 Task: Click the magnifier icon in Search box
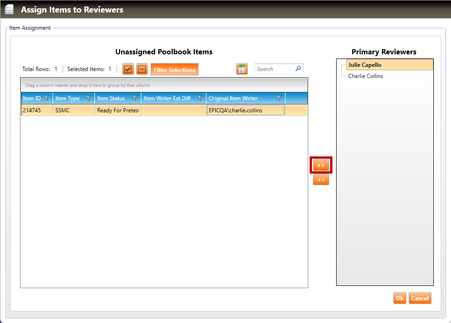pyautogui.click(x=298, y=69)
